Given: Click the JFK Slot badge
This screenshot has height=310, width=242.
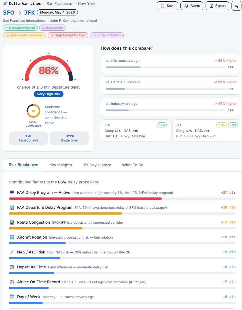Looking at the screenshot, I should [x=222, y=125].
